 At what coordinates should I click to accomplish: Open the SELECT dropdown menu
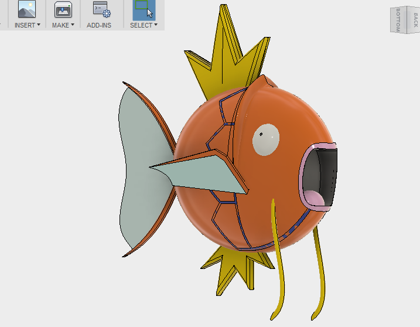[144, 25]
